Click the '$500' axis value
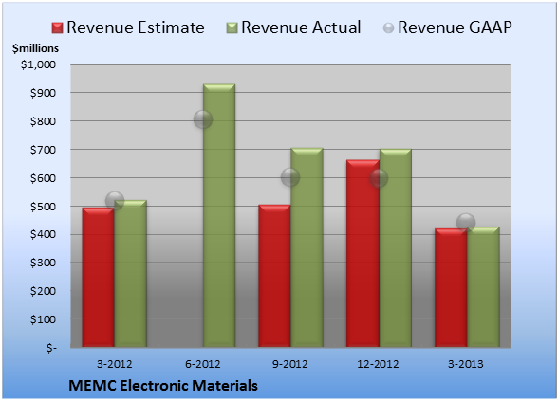 (43, 207)
